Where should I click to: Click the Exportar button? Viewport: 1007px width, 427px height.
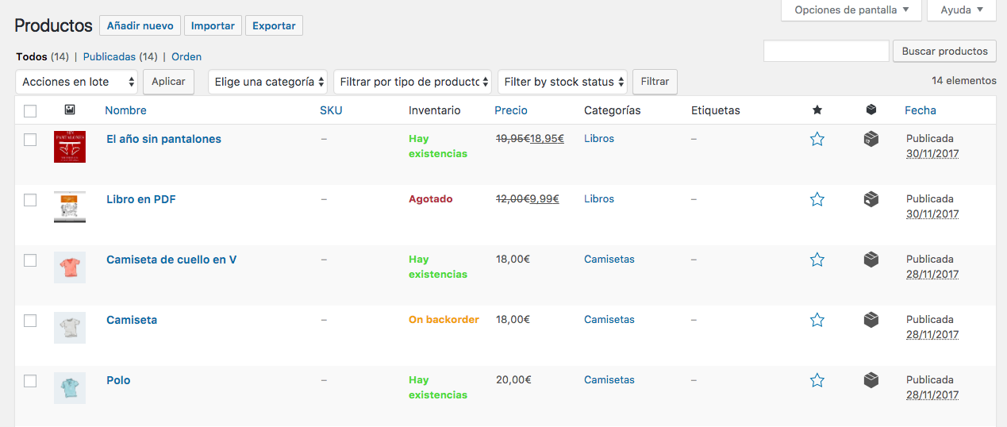[274, 25]
